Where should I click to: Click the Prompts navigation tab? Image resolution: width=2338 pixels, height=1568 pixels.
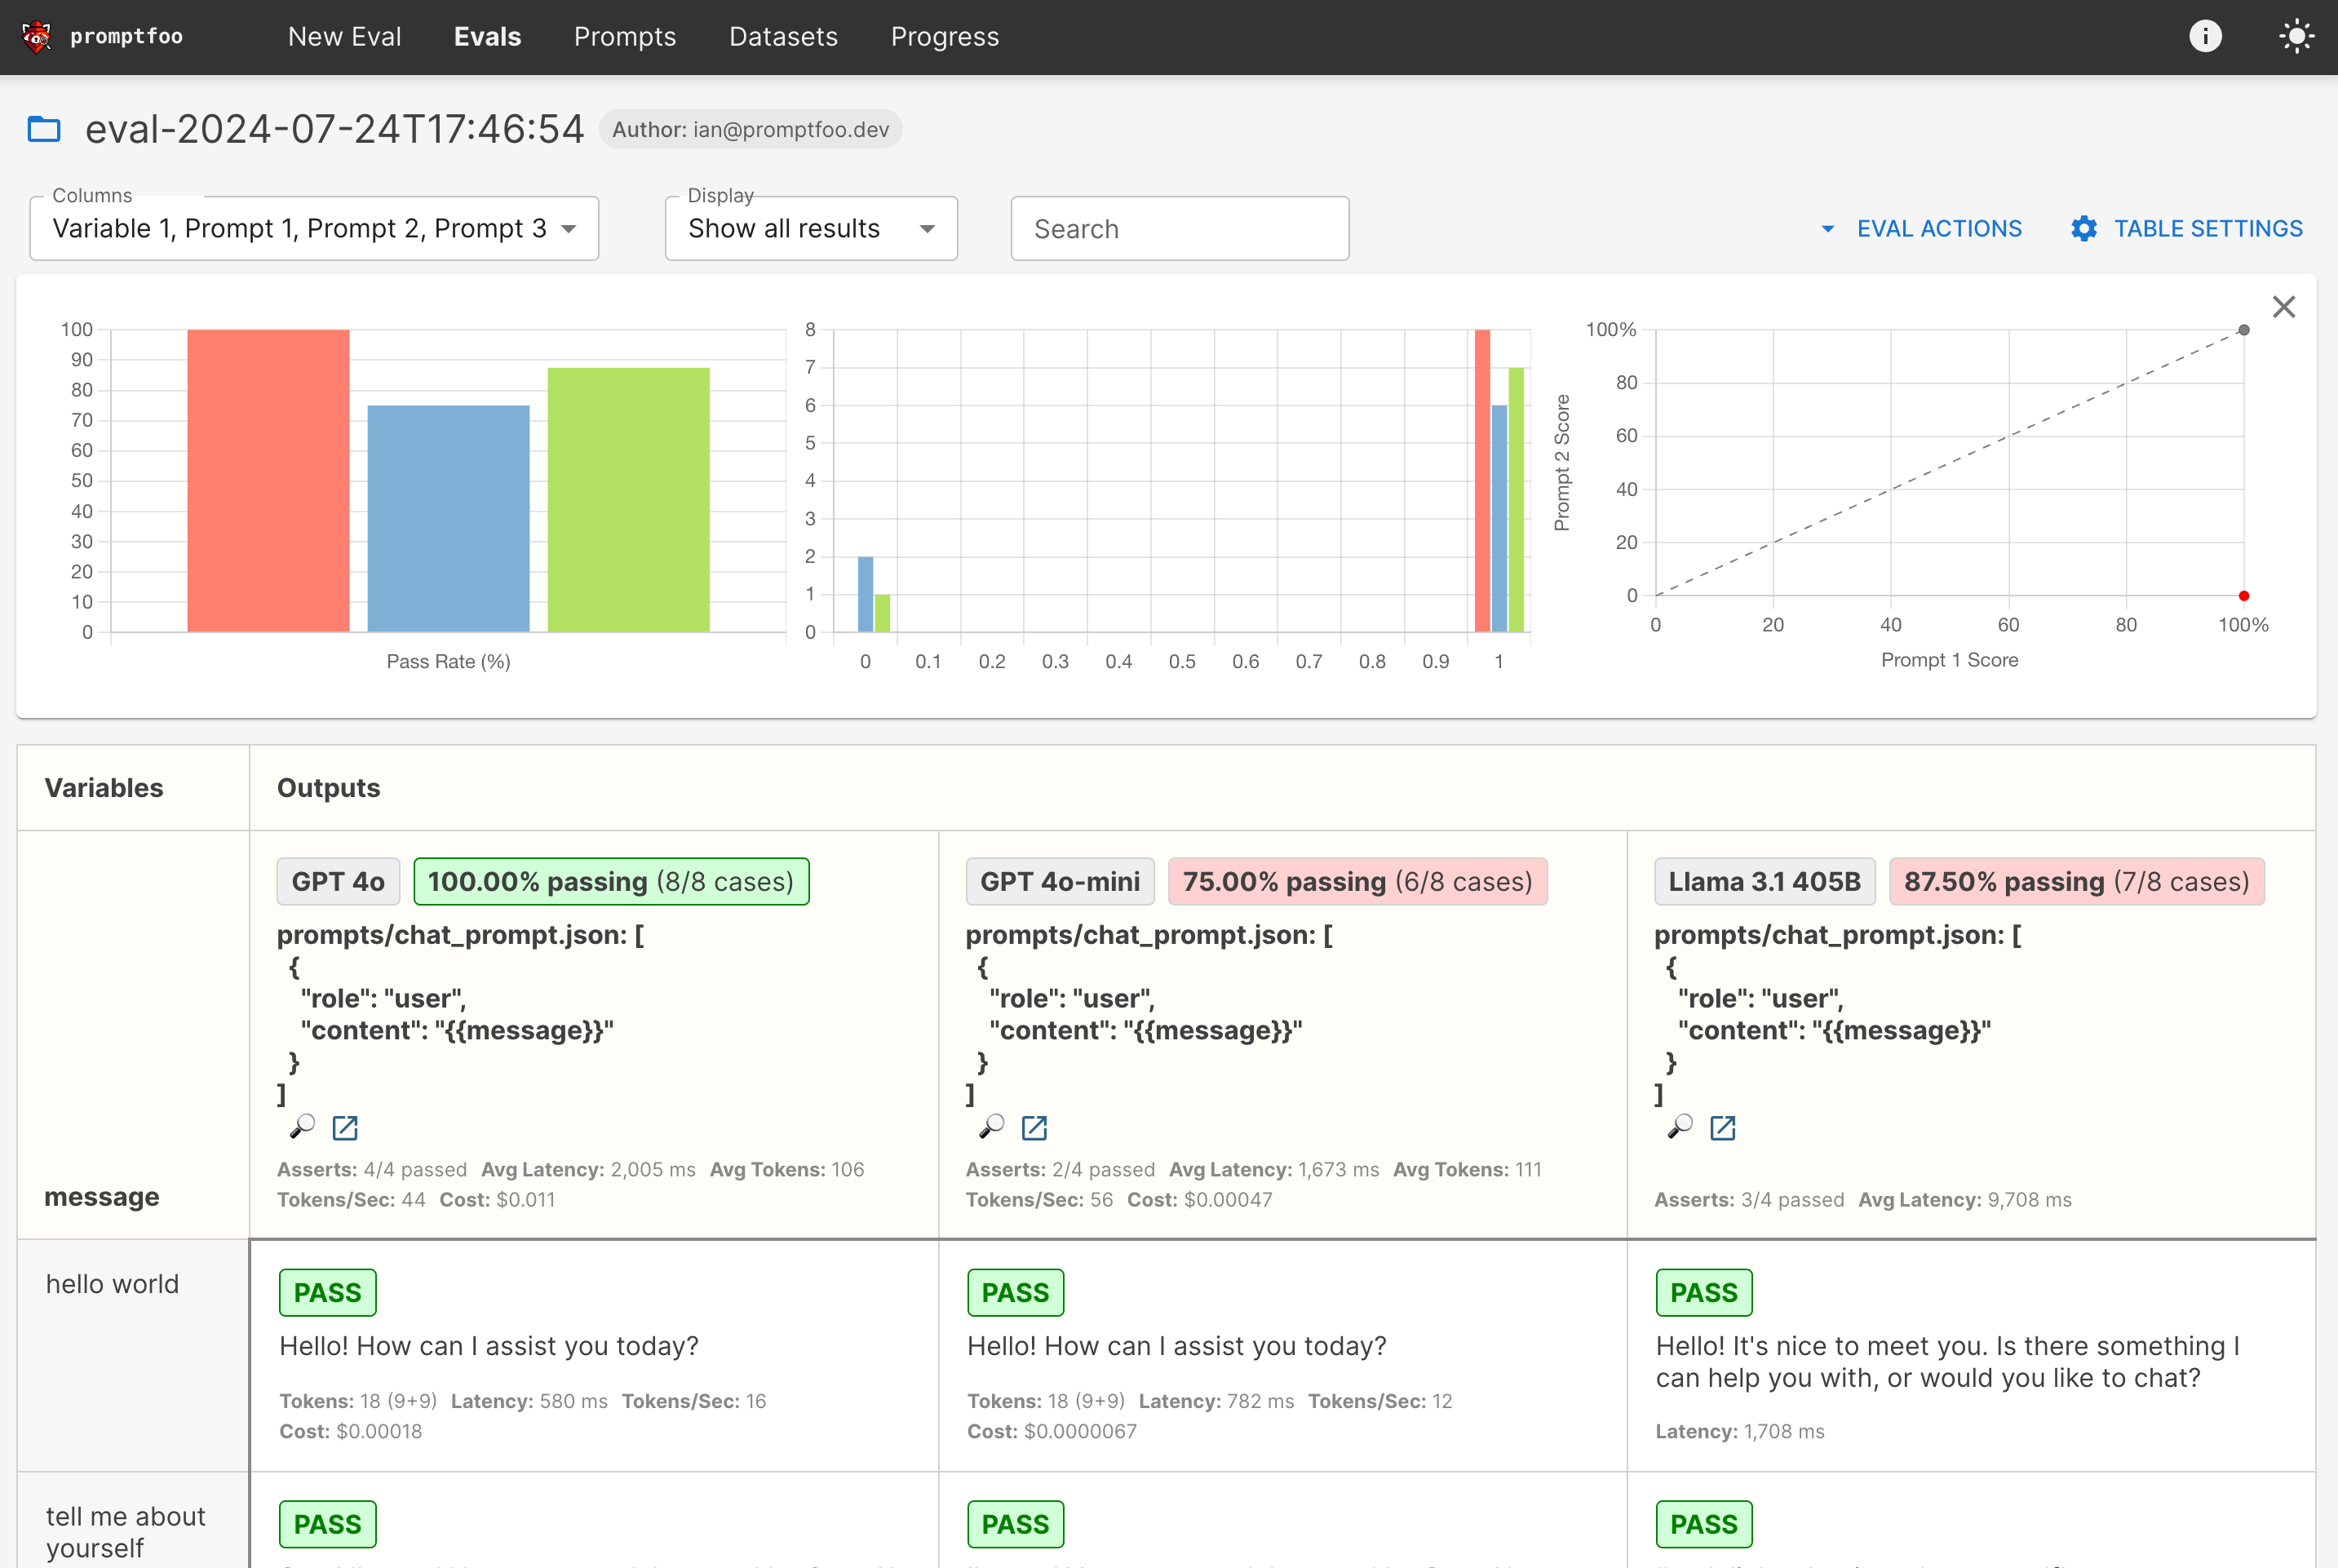coord(623,37)
